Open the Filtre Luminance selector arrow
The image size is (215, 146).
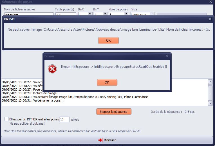152,14
